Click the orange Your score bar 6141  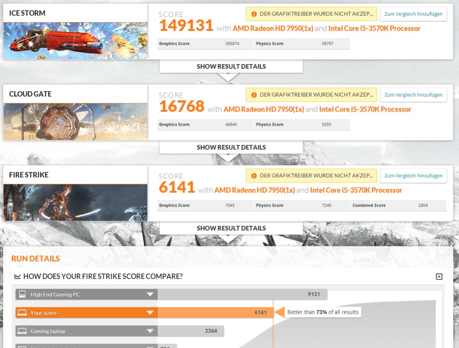click(x=215, y=313)
